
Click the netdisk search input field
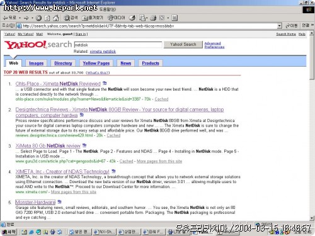point(118,45)
